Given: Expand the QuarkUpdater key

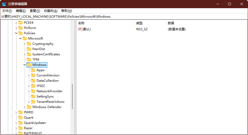Looking at the screenshot, I should [16, 123].
